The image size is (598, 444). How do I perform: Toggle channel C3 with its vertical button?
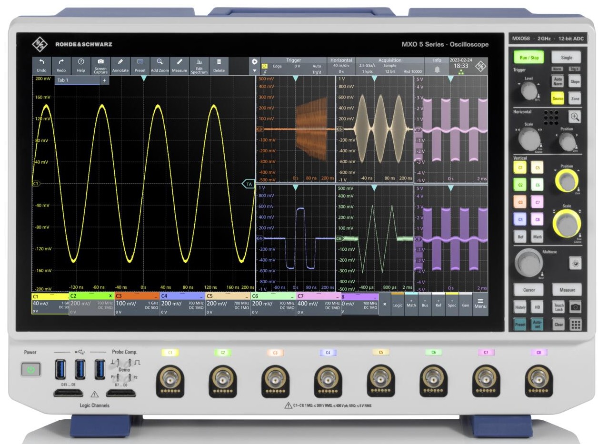click(520, 203)
